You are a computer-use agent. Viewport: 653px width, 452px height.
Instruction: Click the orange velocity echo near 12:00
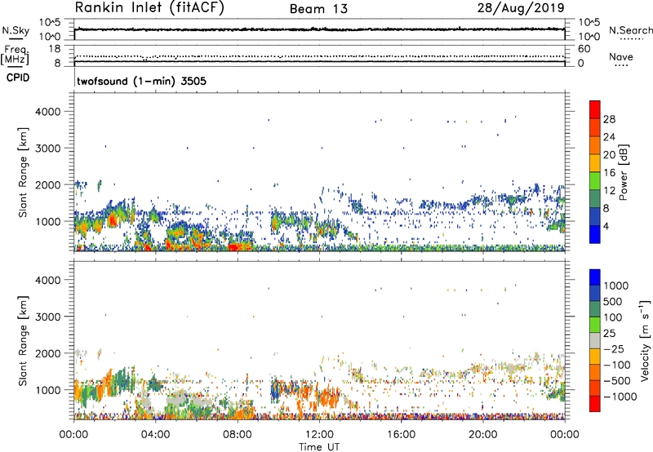pyautogui.click(x=329, y=397)
